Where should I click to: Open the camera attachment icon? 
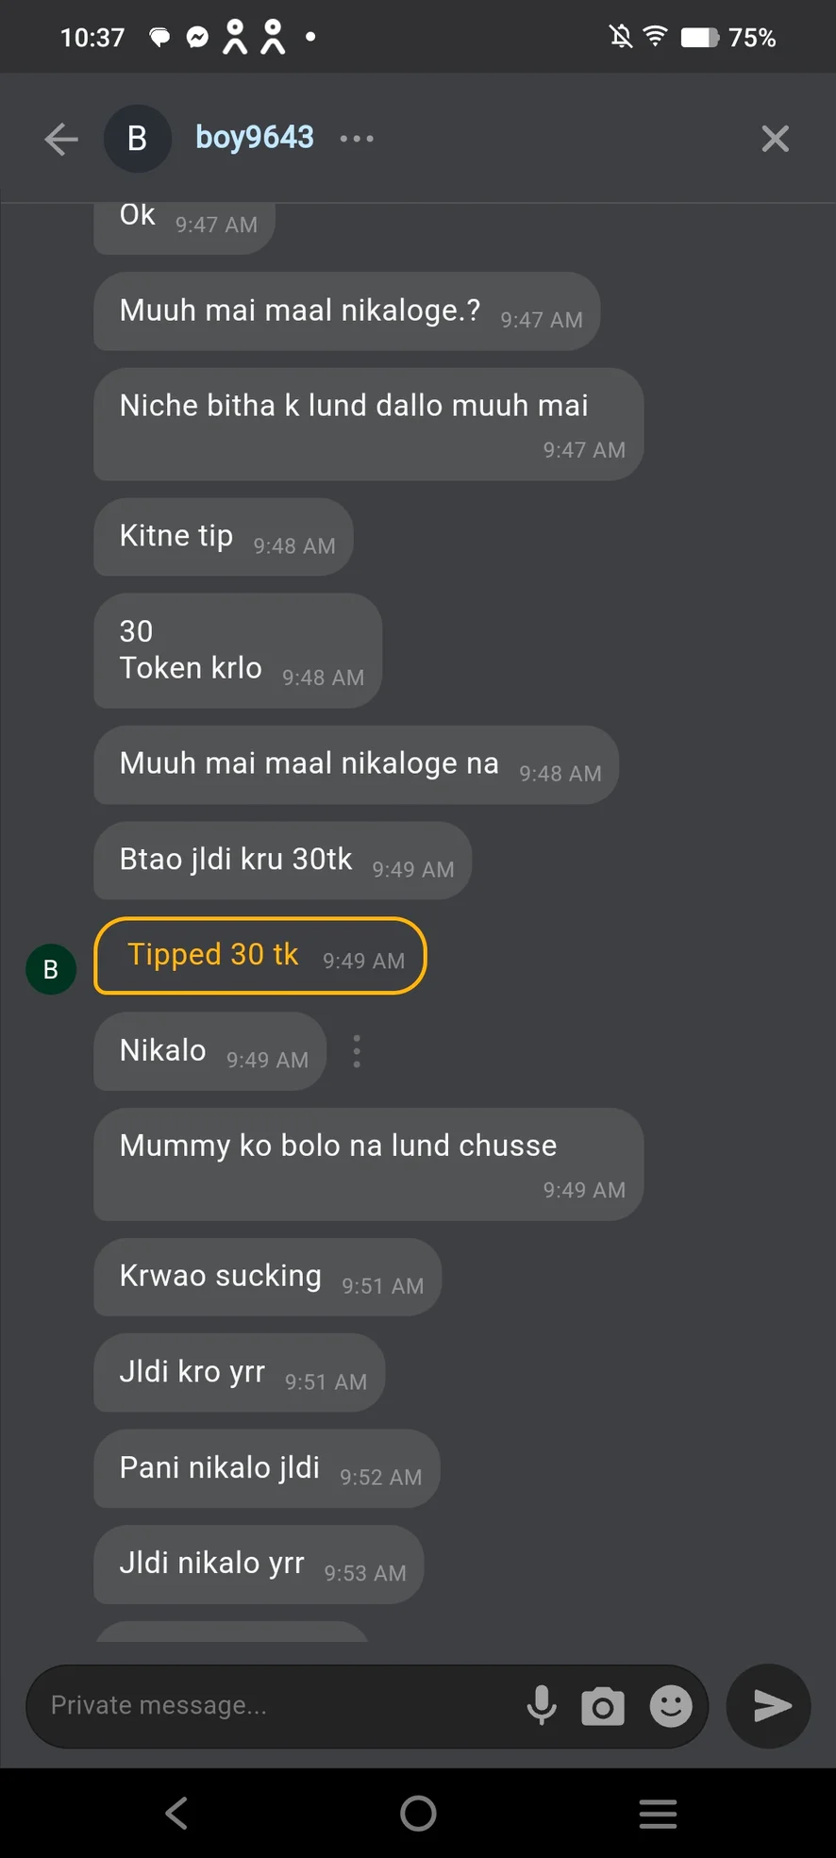(x=603, y=1706)
